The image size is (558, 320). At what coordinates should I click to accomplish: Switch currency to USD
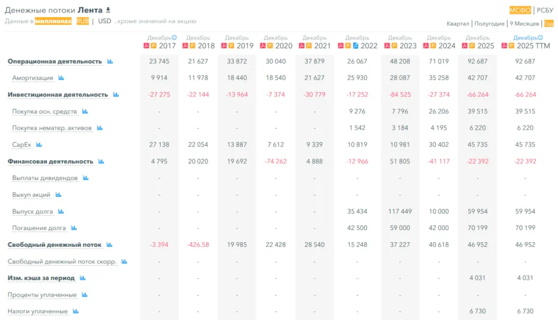pyautogui.click(x=105, y=21)
